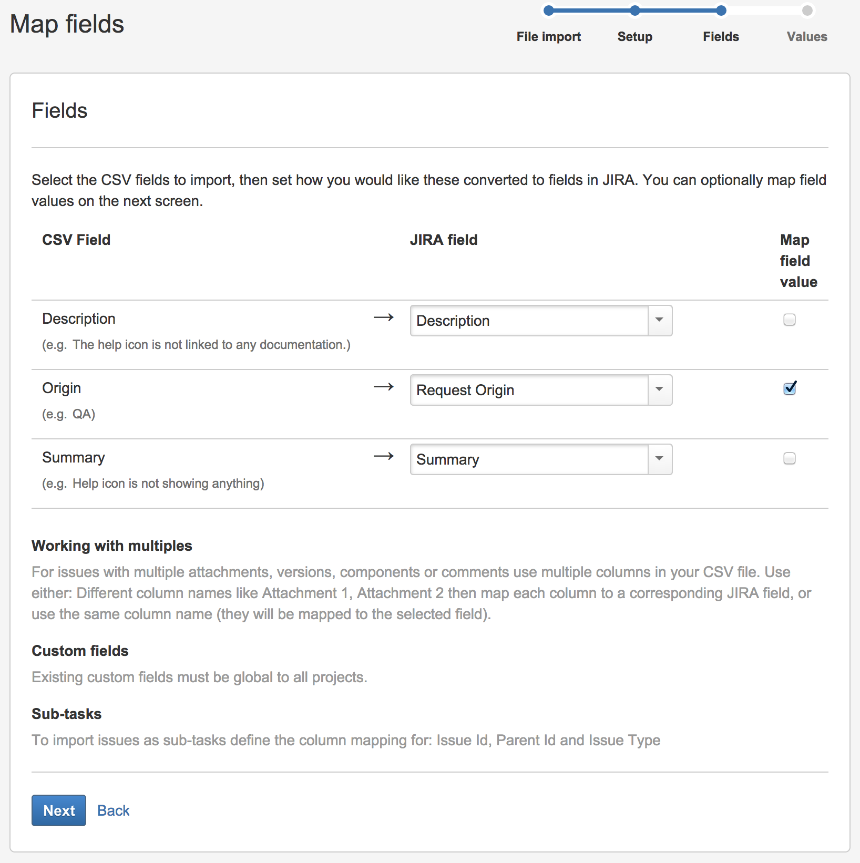Expand the Request Origin dropdown arrow
This screenshot has width=860, height=863.
point(660,390)
